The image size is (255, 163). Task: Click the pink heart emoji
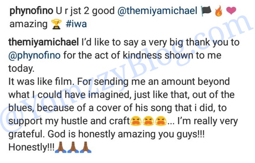click(231, 11)
